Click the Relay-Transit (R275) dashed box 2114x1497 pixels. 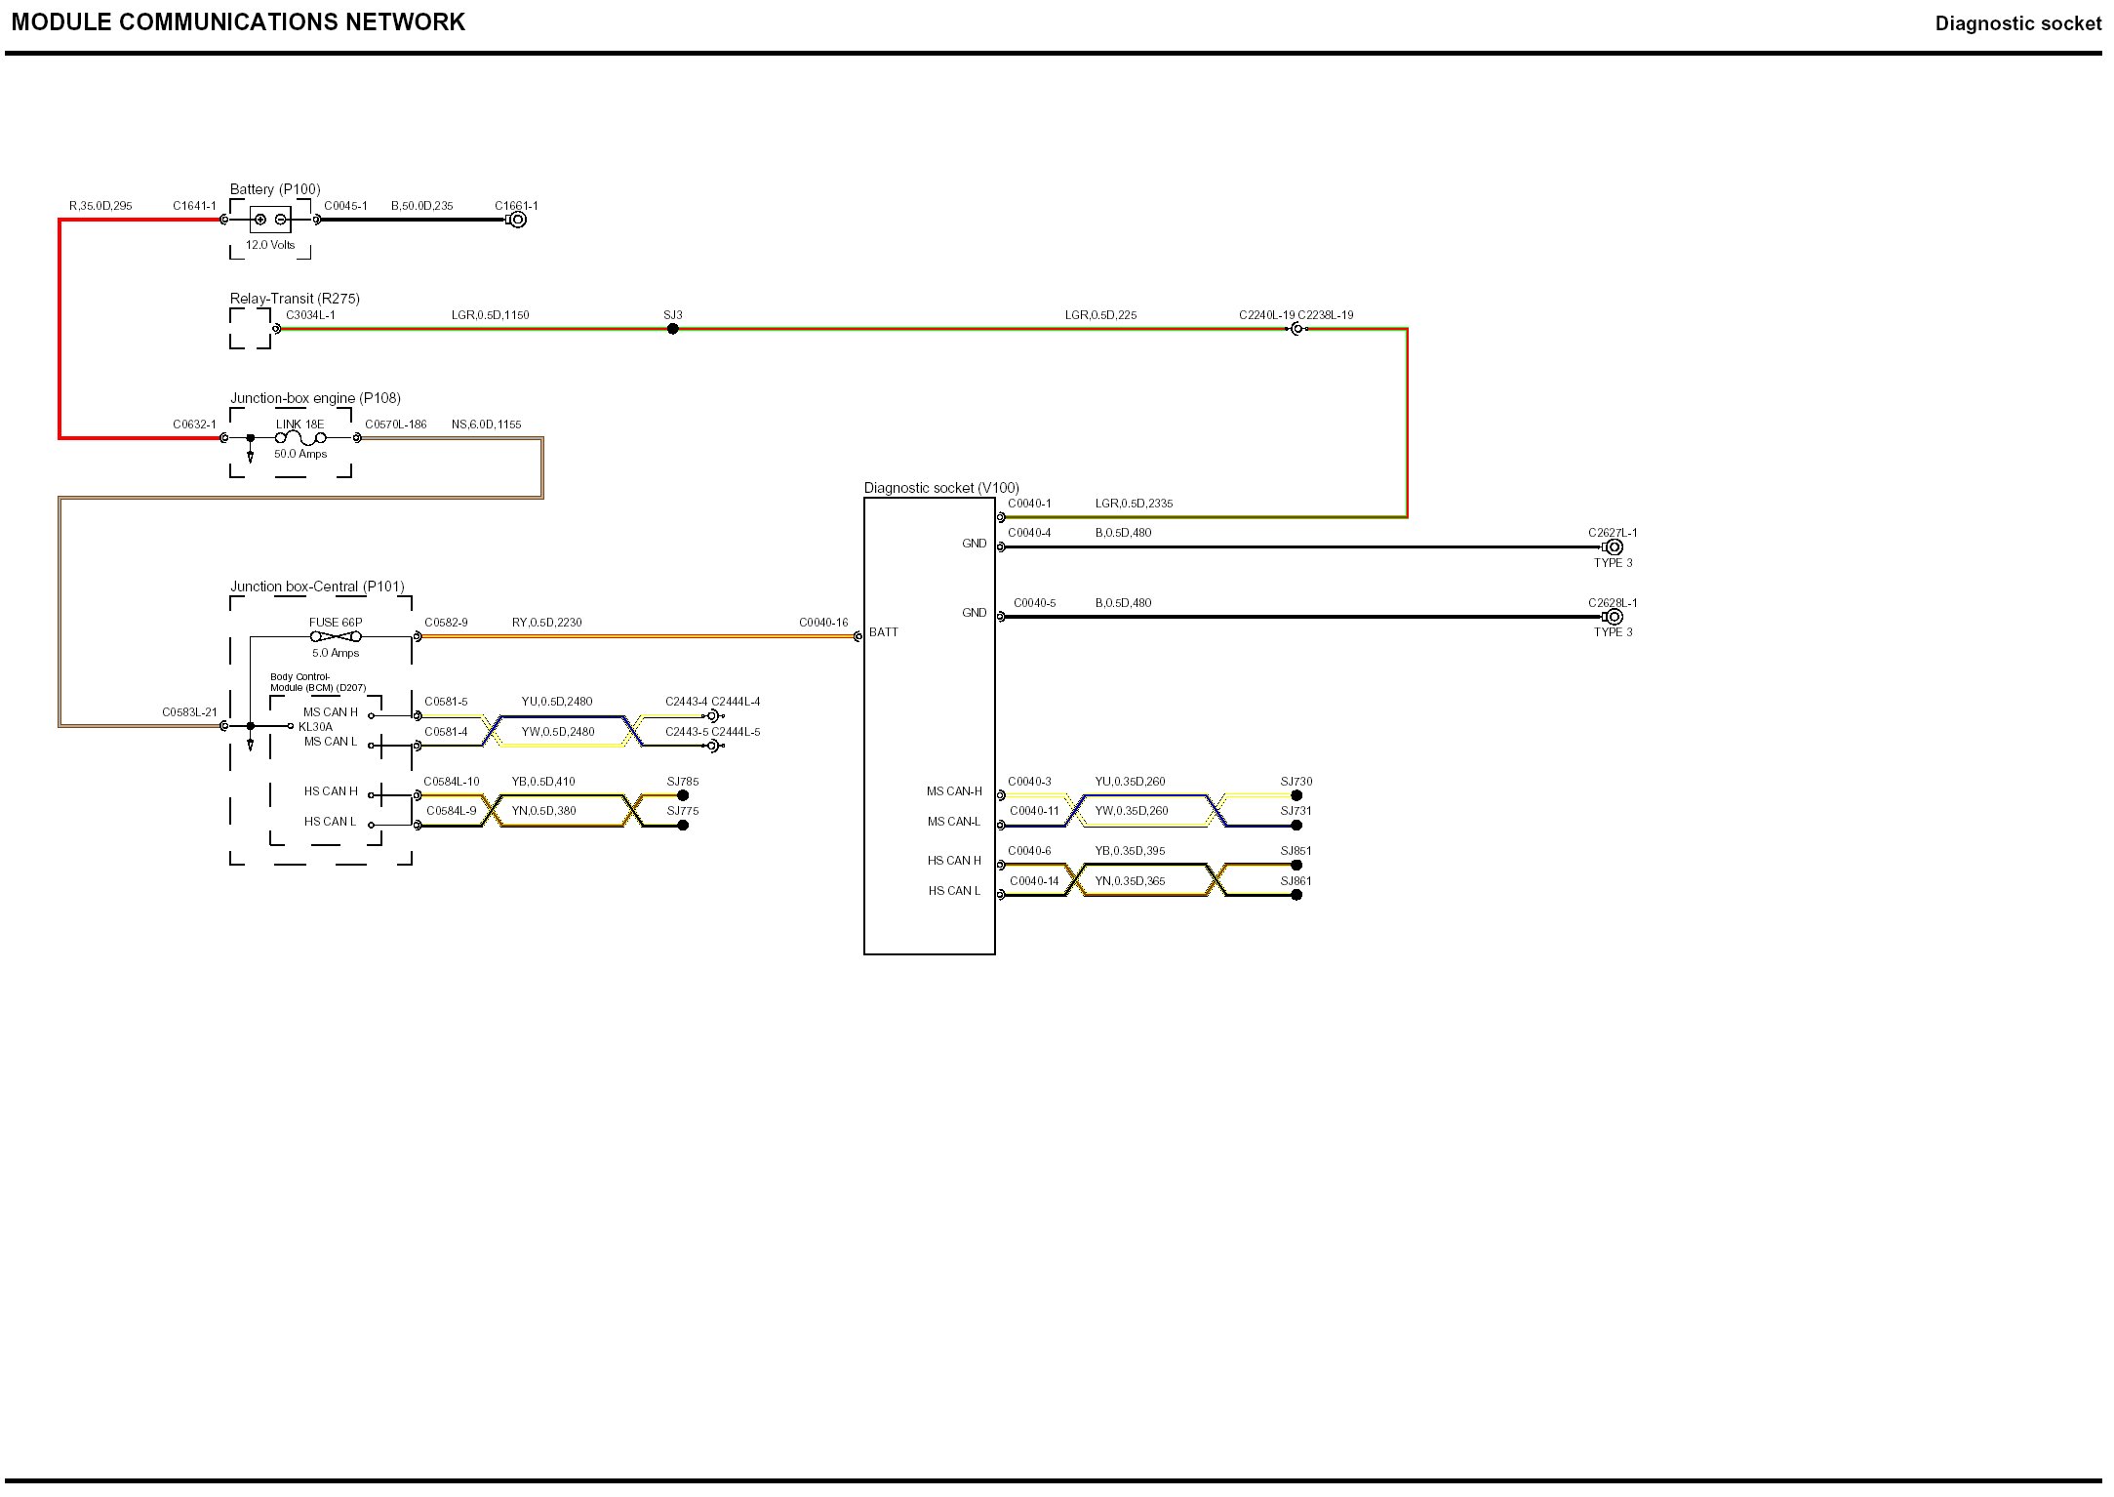pyautogui.click(x=251, y=329)
